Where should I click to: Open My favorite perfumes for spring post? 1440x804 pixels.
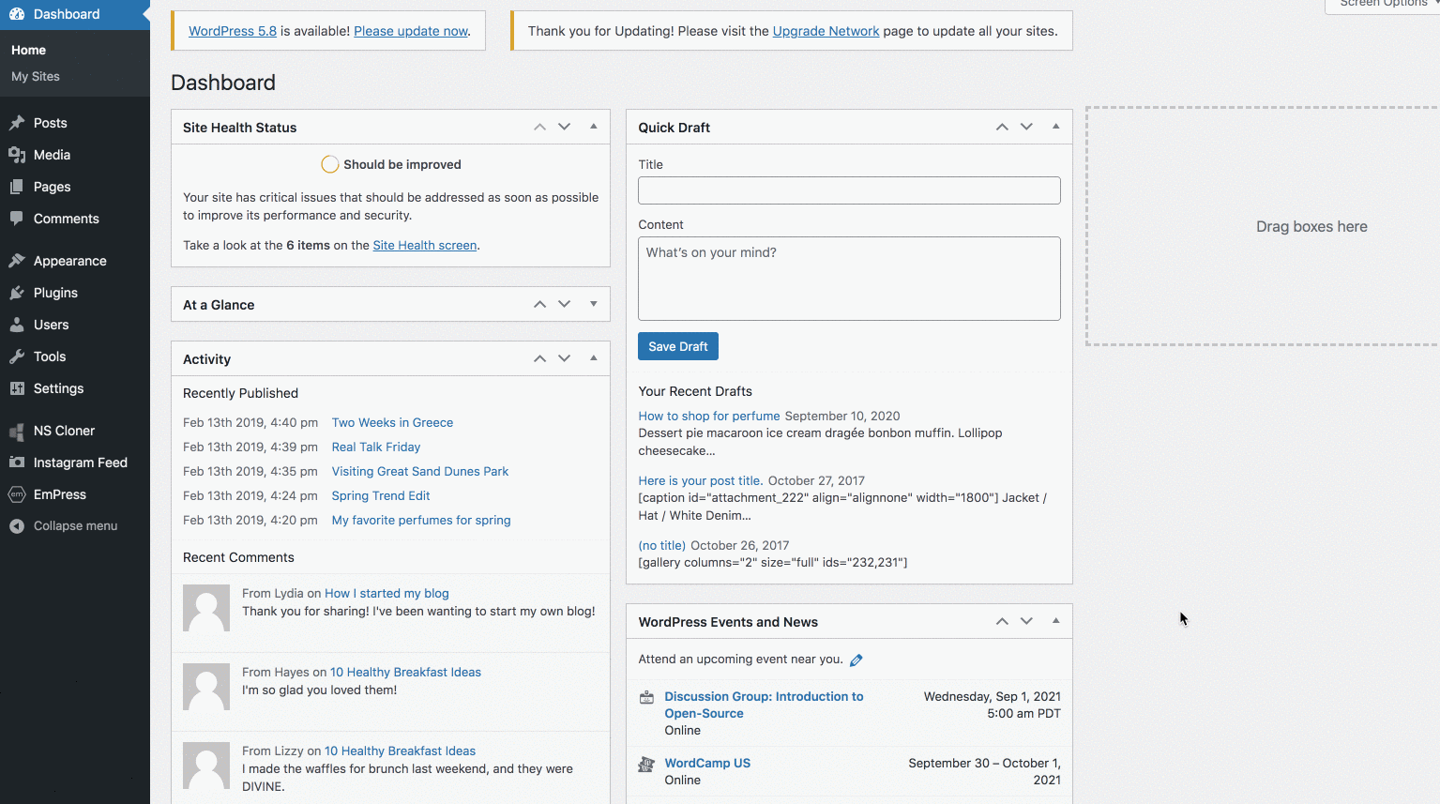point(421,520)
